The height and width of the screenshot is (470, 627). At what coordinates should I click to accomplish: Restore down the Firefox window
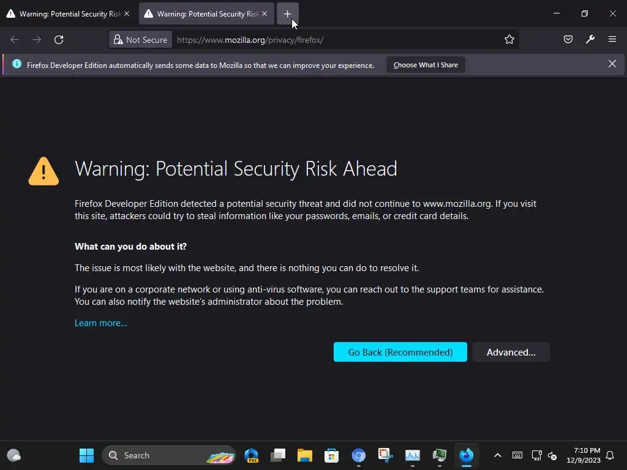coord(584,13)
